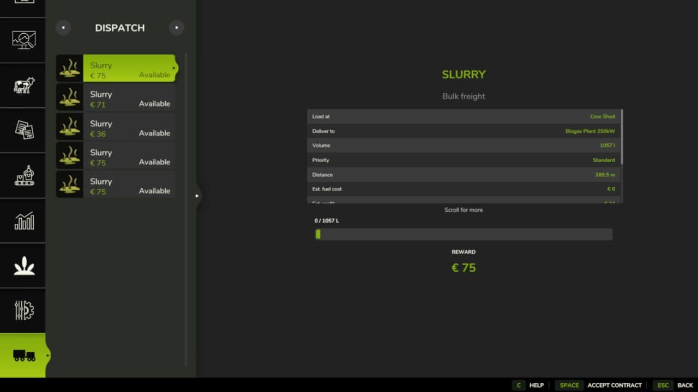
Task: Click the Distance 289.5 m row
Action: 464,175
